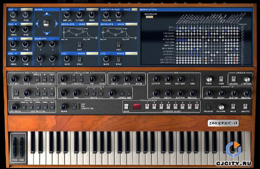Select triangle shape in the lower LFO section

click(45, 93)
